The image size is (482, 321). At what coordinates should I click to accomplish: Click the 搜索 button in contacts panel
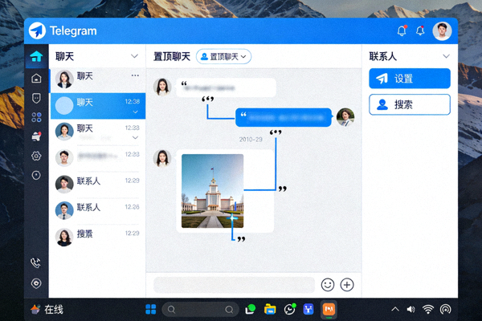410,105
